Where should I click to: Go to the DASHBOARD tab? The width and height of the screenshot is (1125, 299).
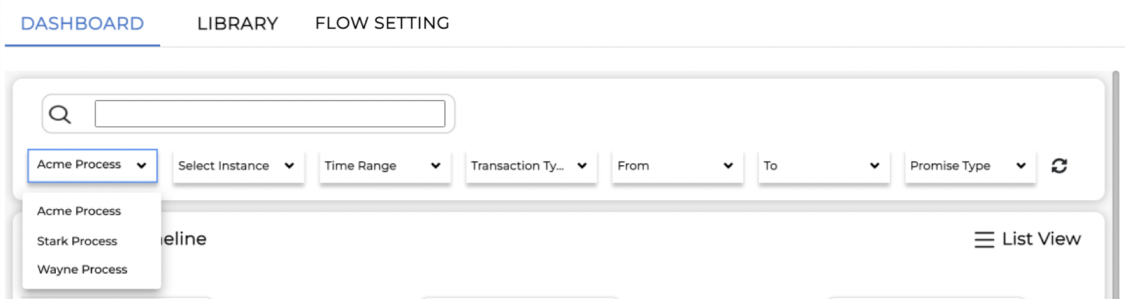(83, 23)
